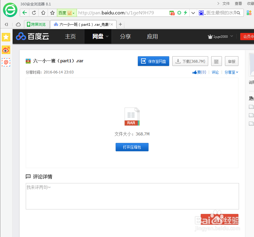254x237 pixels.
Task: Click the search magnifier icon
Action: pos(238,13)
